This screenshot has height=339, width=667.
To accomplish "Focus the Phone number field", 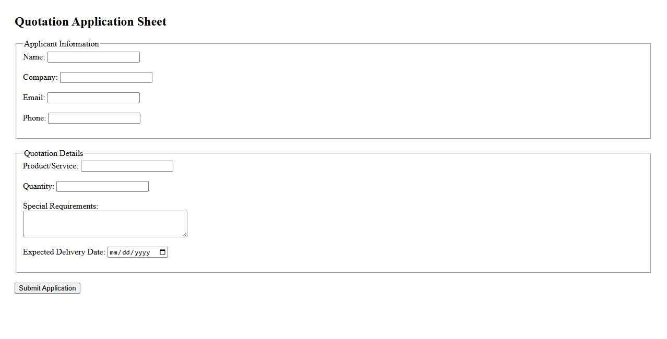I will [x=94, y=118].
